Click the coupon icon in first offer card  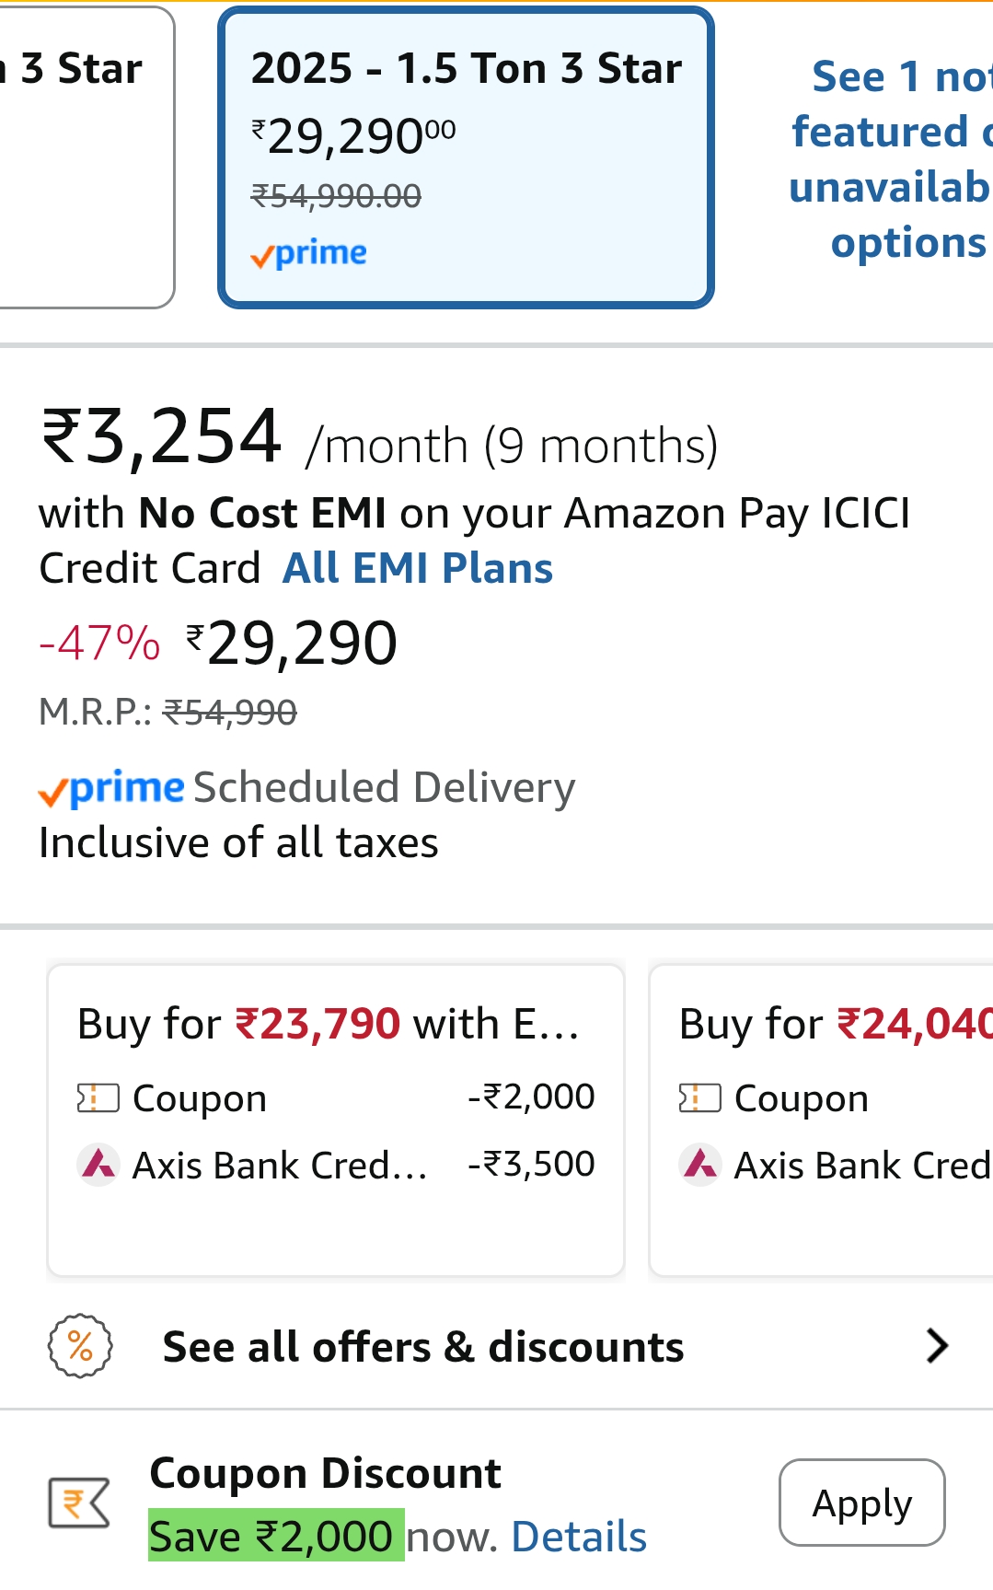(x=98, y=1097)
